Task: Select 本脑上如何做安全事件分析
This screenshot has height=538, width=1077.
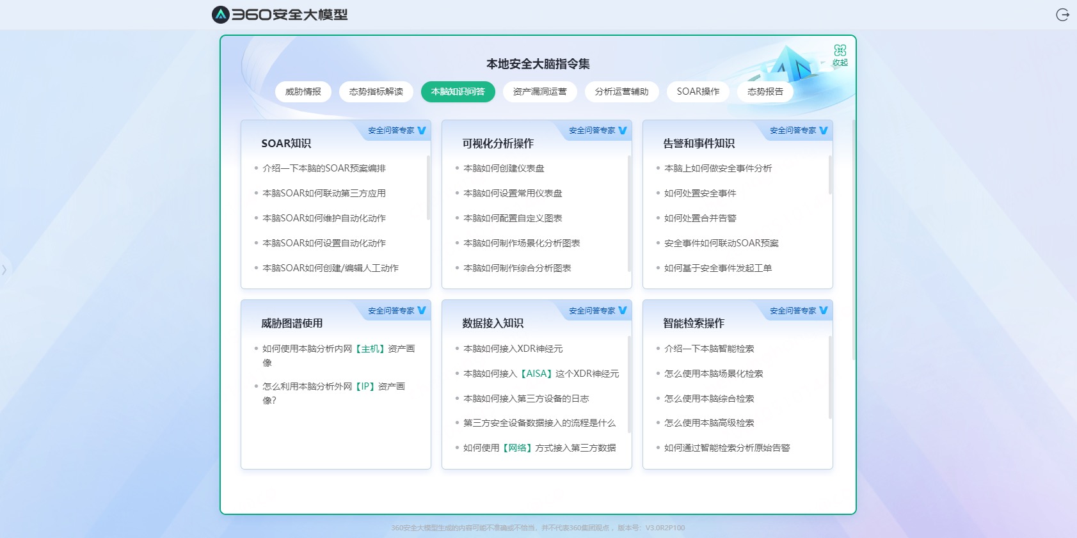Action: 718,168
